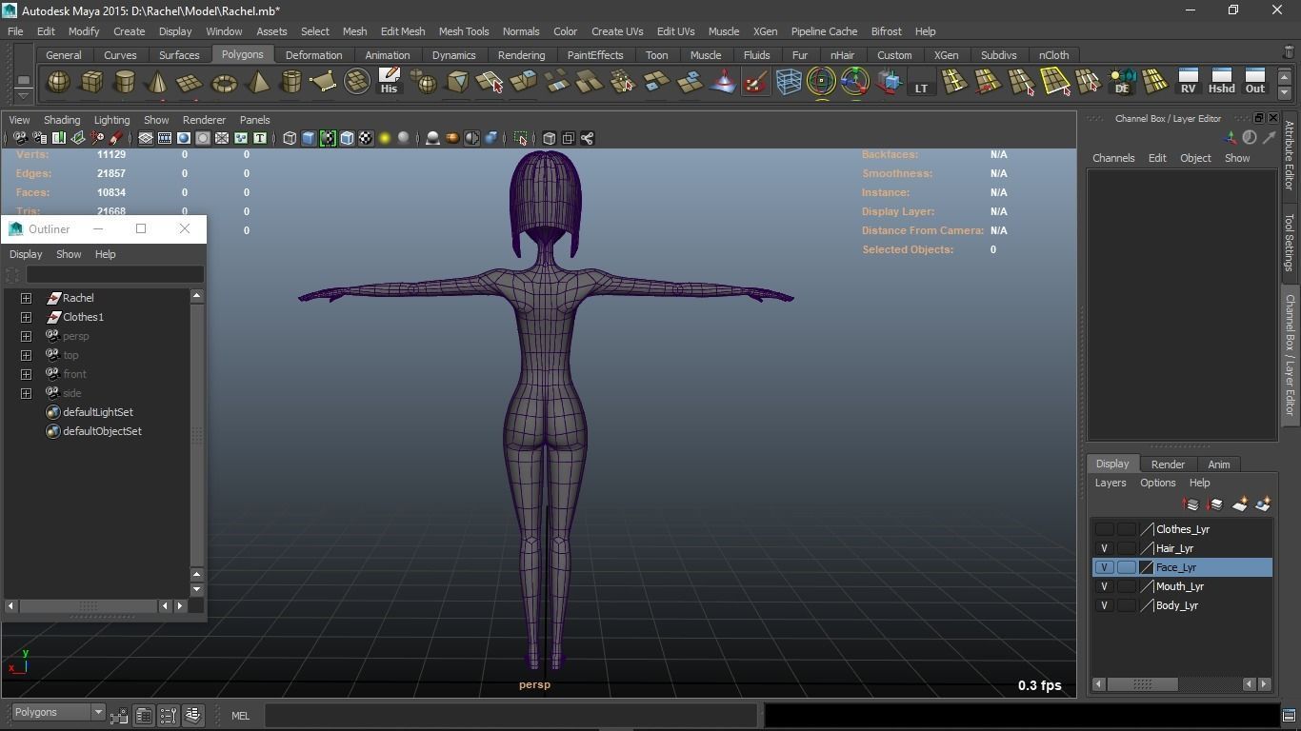The image size is (1301, 731).
Task: Open the Channels menu in Channel Box
Action: point(1113,158)
